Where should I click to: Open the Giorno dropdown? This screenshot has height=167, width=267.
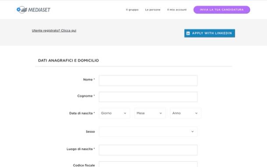tap(114, 113)
